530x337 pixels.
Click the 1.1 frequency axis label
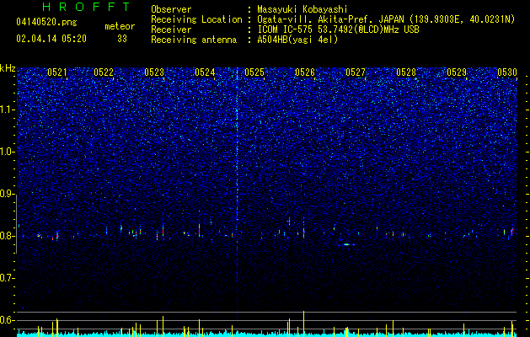pyautogui.click(x=7, y=110)
